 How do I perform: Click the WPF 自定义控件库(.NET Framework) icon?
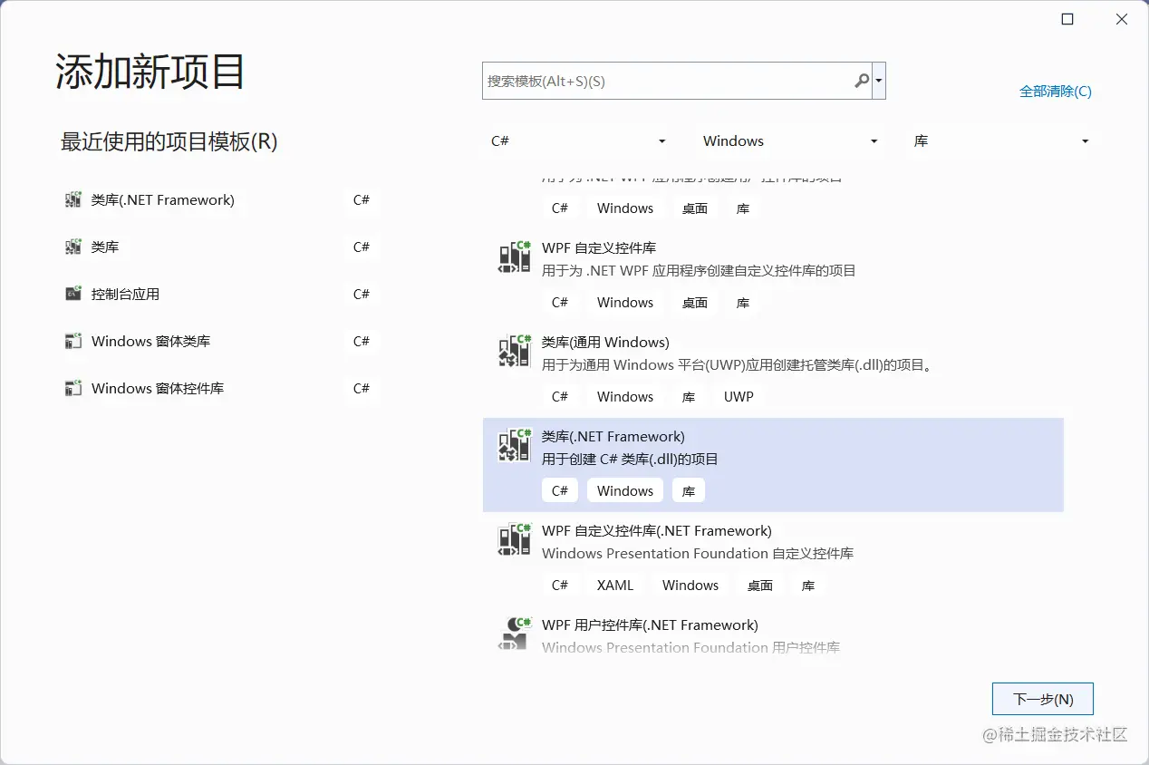[515, 540]
